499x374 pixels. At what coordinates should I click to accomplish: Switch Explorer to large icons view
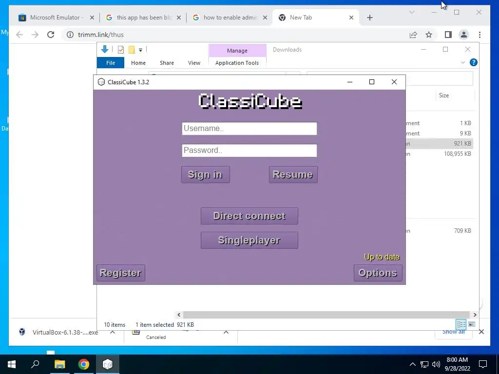[472, 324]
